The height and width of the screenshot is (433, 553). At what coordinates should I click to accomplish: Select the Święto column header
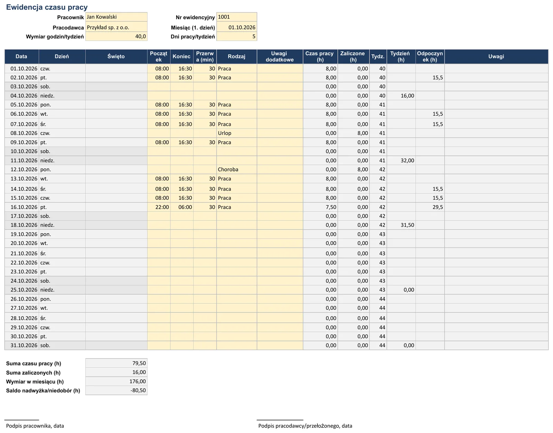coord(116,56)
